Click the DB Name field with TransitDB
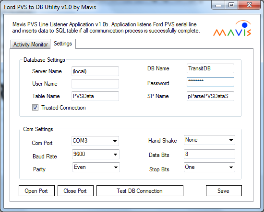 pos(210,68)
